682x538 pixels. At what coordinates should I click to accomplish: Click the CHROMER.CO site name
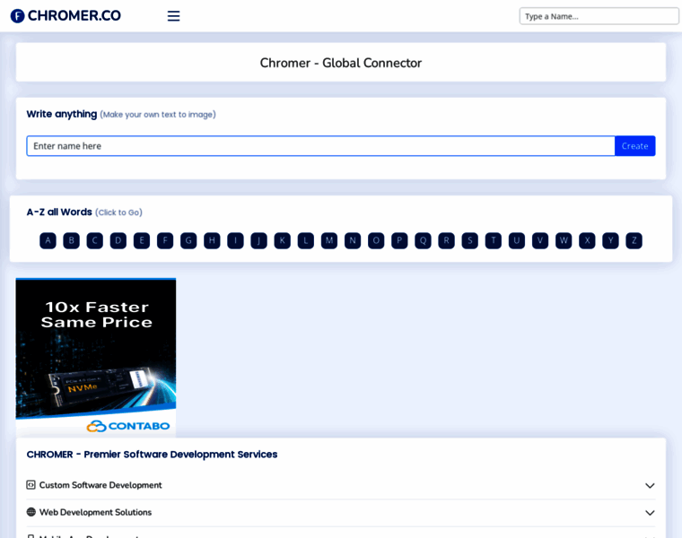coord(74,15)
